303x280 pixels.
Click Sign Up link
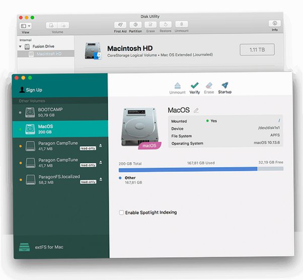34,90
